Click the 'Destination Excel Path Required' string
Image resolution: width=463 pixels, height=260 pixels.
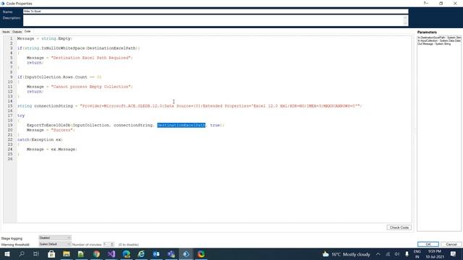[x=91, y=58]
